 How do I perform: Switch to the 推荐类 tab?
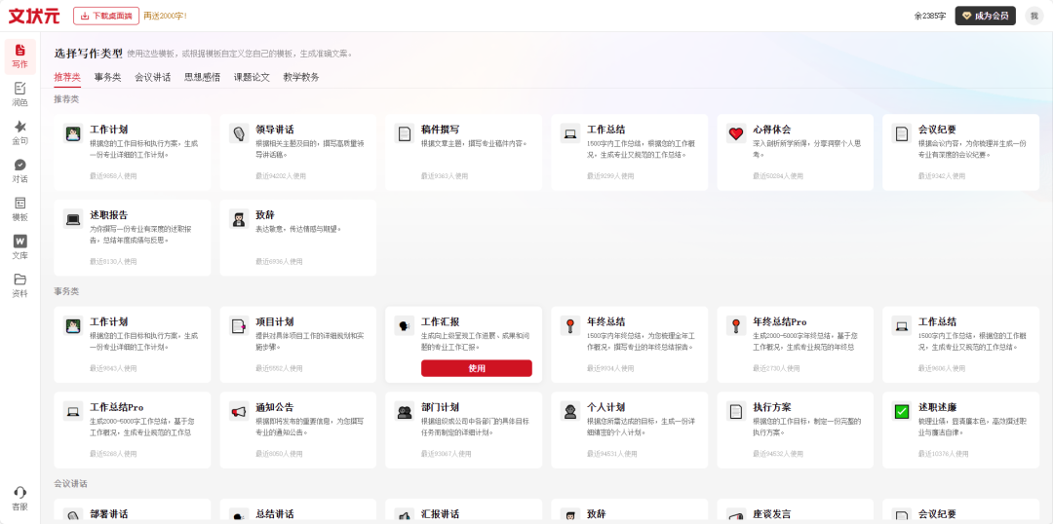point(67,77)
